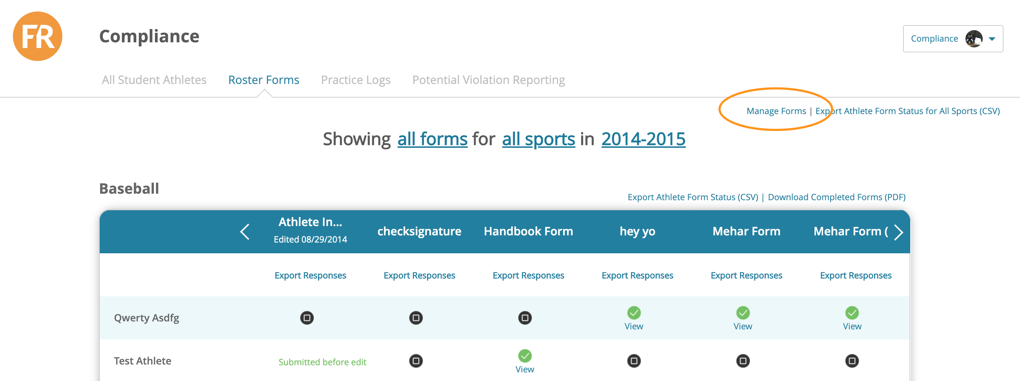Click the orange FR logo
1020x381 pixels.
[x=38, y=37]
